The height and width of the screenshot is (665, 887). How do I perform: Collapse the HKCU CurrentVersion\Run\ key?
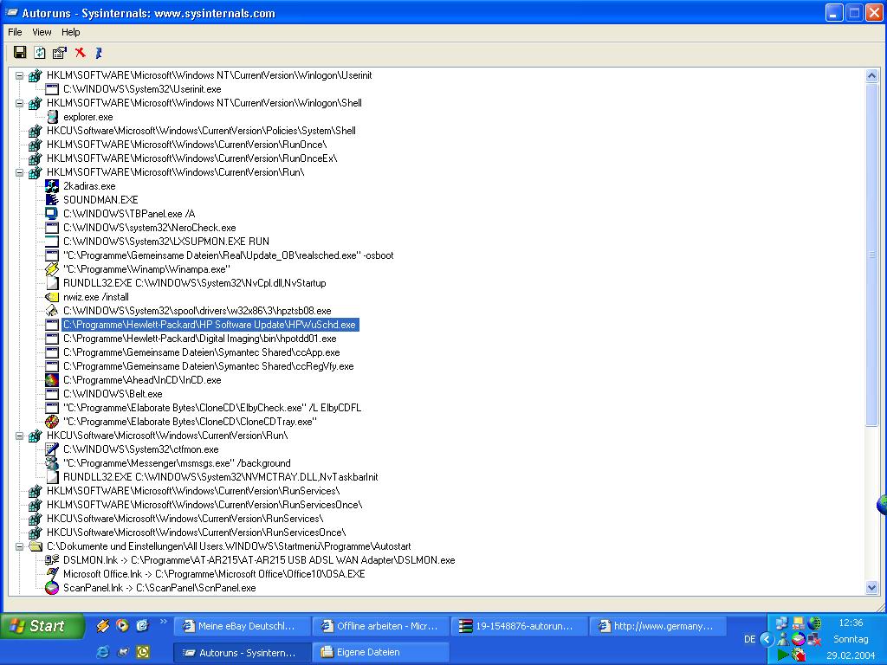pos(19,436)
